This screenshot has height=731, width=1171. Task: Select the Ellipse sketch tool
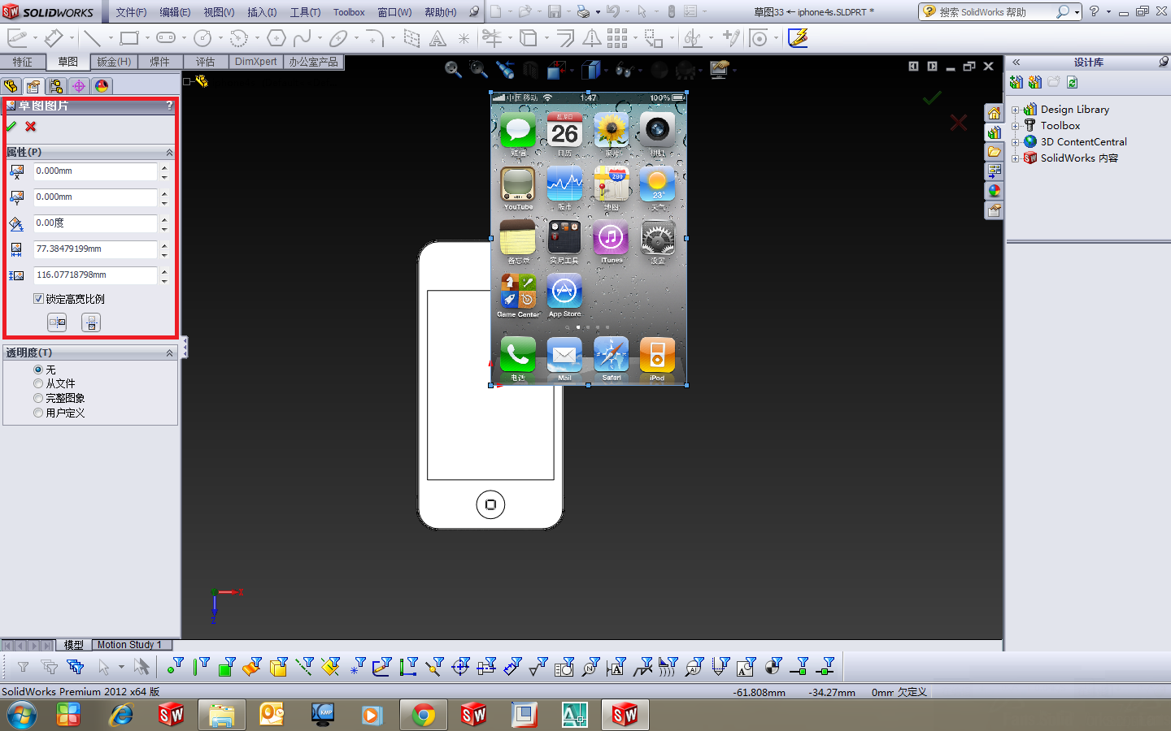[338, 38]
